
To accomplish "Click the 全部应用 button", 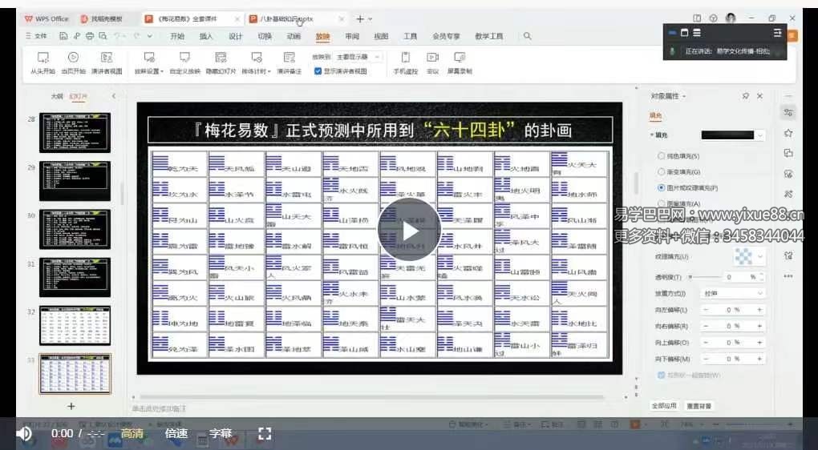I will [664, 406].
